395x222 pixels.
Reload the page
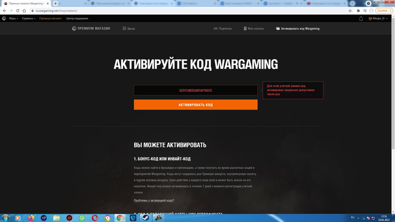click(x=18, y=11)
